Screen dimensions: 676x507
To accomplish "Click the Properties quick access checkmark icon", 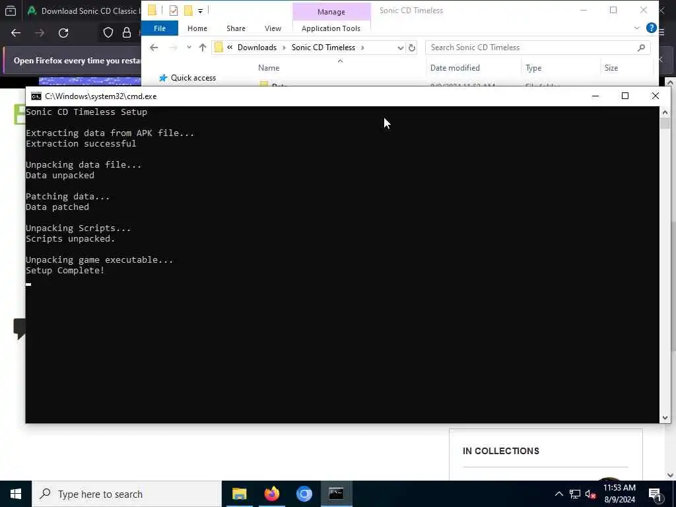I will [x=174, y=11].
